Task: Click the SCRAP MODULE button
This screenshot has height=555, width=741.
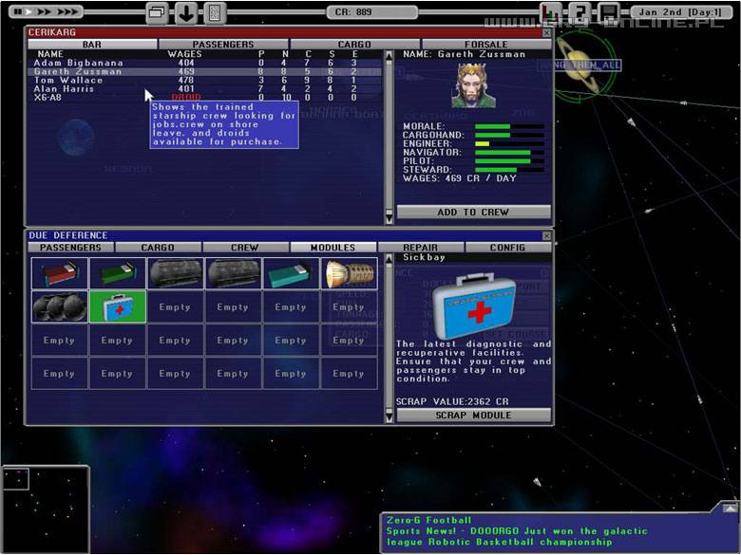Action: 473,416
